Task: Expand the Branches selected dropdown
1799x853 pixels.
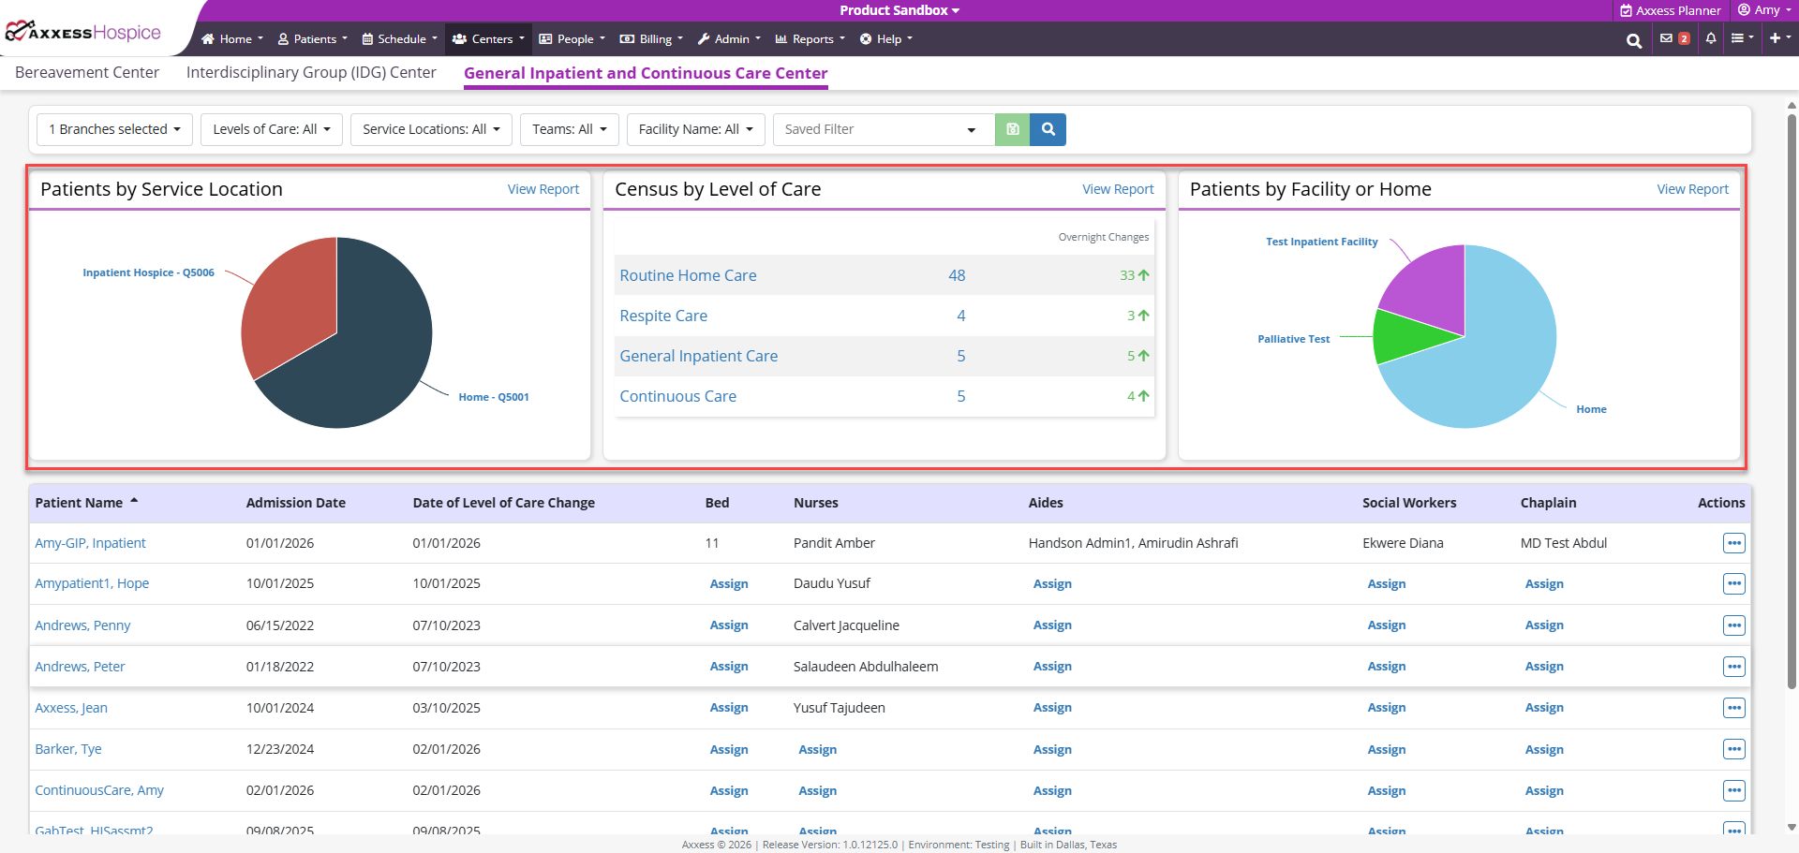Action: click(114, 129)
